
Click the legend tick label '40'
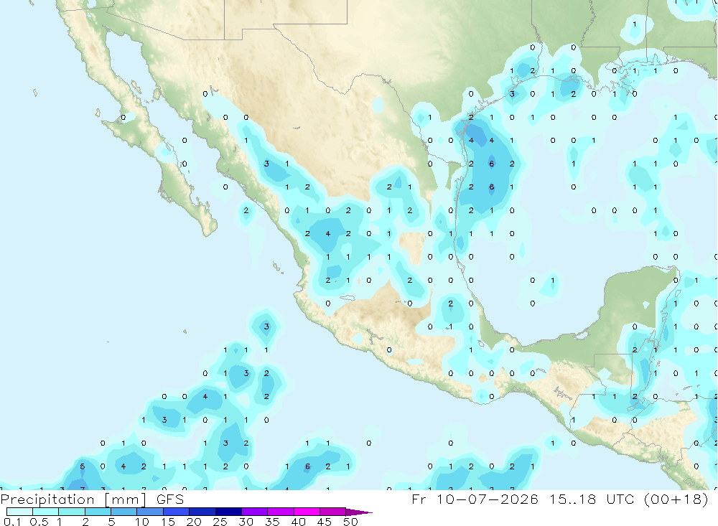(x=299, y=522)
